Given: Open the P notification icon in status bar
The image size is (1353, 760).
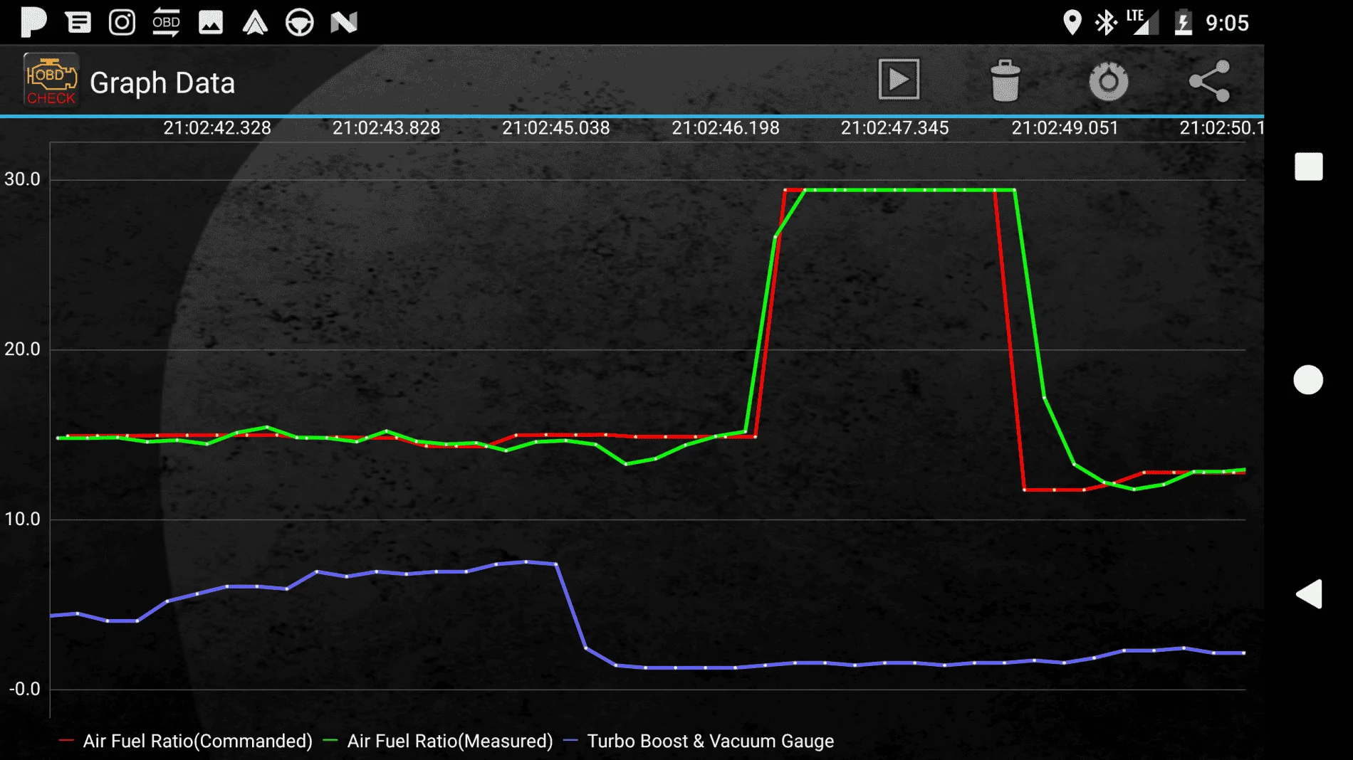Looking at the screenshot, I should click(x=33, y=23).
